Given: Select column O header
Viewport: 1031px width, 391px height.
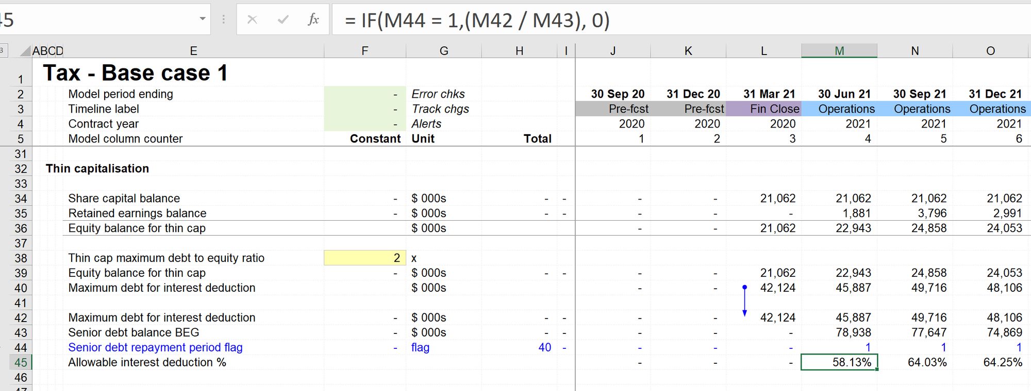Looking at the screenshot, I should coord(990,50).
